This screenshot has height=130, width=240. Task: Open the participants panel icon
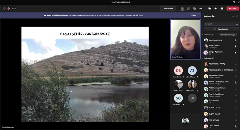pos(182,9)
